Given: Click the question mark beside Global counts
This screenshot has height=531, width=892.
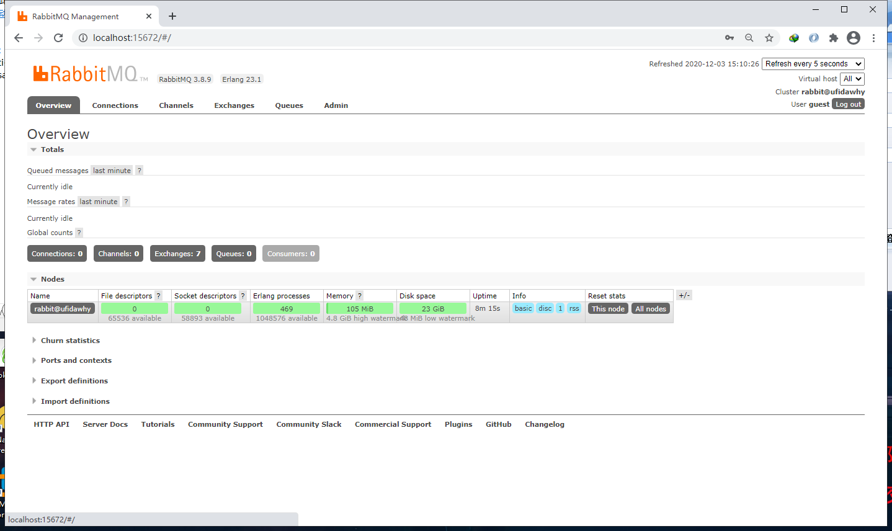Looking at the screenshot, I should [78, 233].
